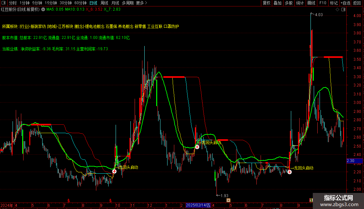Click the red $ marker near month 10

110,201
